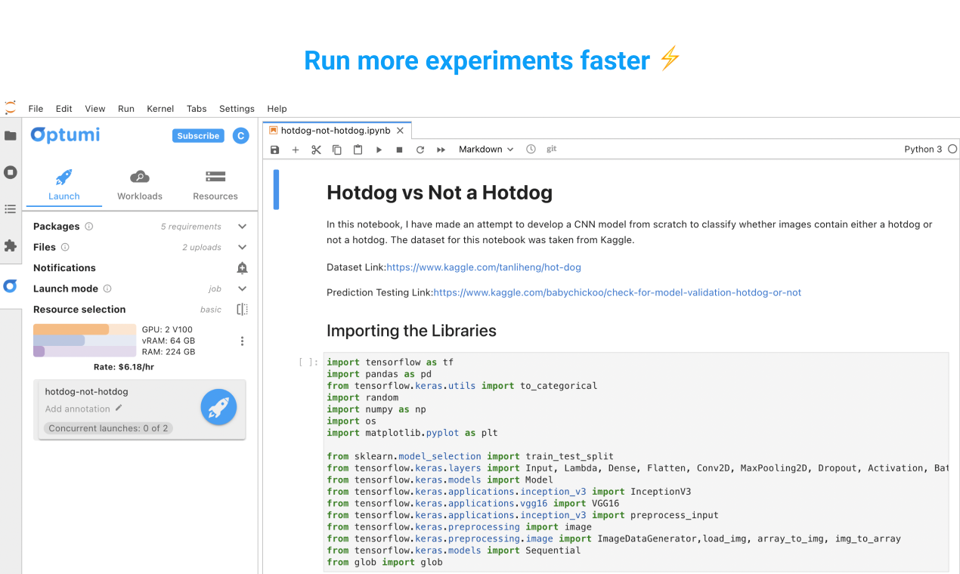Image resolution: width=960 pixels, height=574 pixels.
Task: Click the Files info icon
Action: pyautogui.click(x=65, y=247)
